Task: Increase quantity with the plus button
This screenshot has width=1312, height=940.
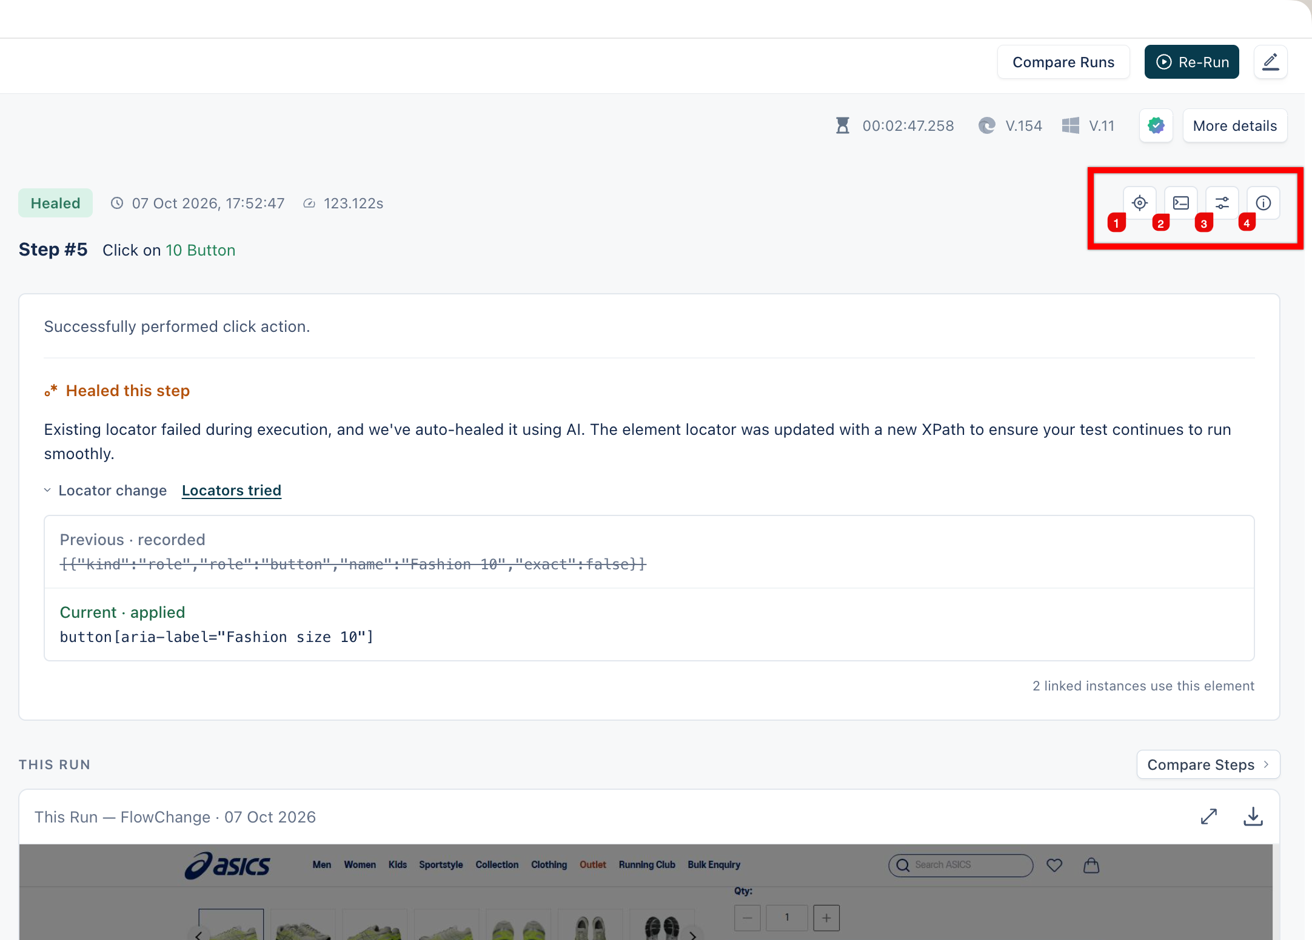Action: coord(826,918)
